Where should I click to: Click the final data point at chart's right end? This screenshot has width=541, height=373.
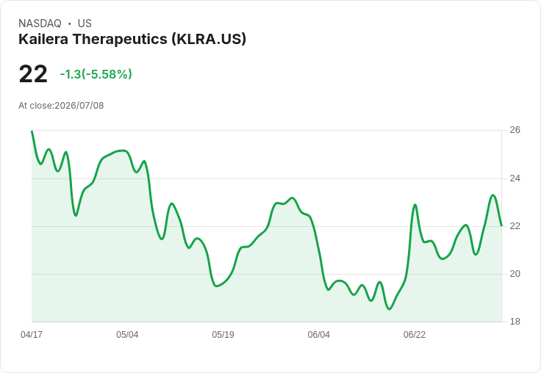(x=501, y=226)
